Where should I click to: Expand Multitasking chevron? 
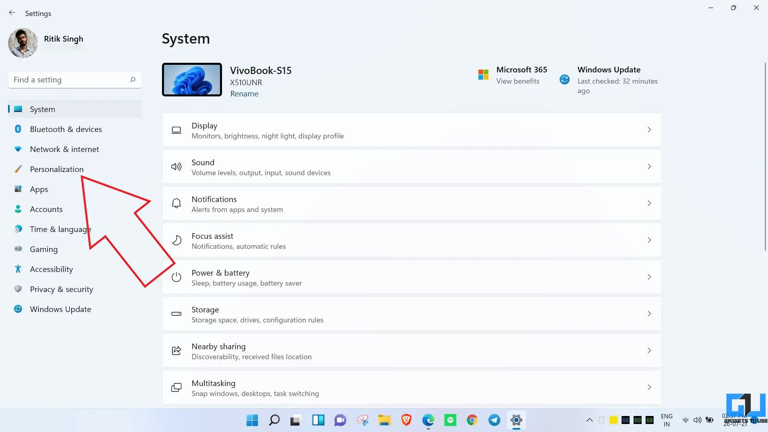(x=649, y=387)
